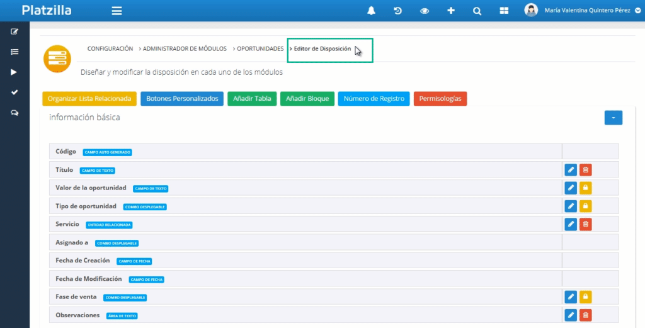Image resolution: width=645 pixels, height=328 pixels.
Task: Select the Fecha de Creación field label
Action: (83, 261)
